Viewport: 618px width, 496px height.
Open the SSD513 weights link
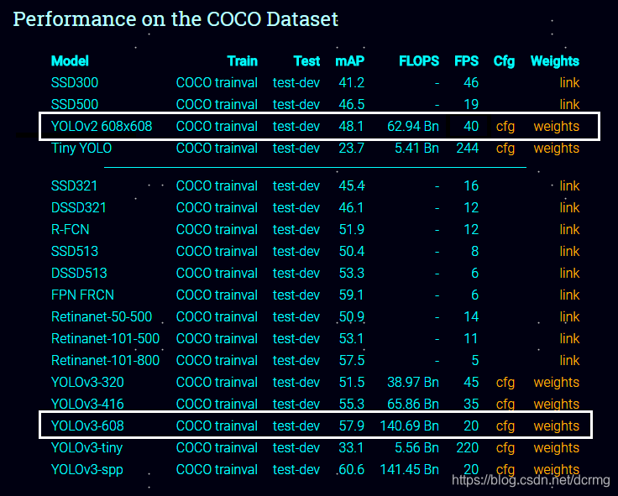coord(569,251)
